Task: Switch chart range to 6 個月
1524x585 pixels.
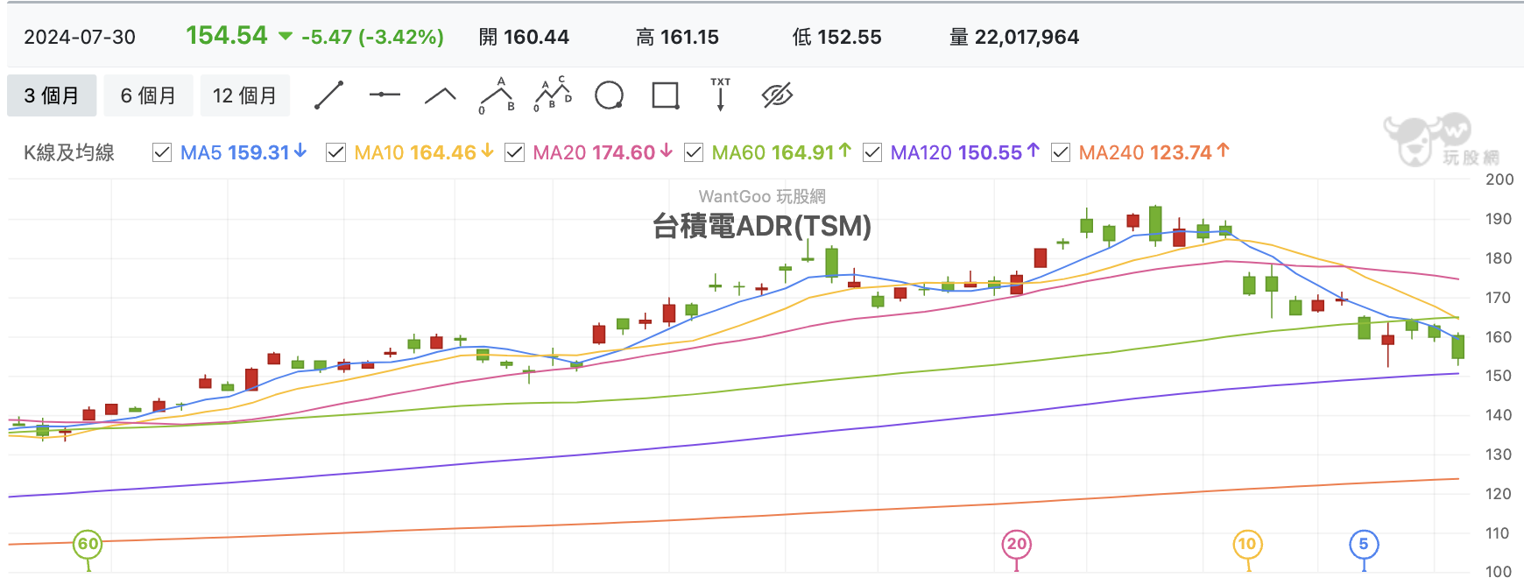Action: tap(148, 95)
